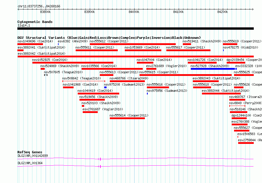Click the long red esv3892042 loss bar
The height and width of the screenshot is (183, 262).
tap(135, 56)
